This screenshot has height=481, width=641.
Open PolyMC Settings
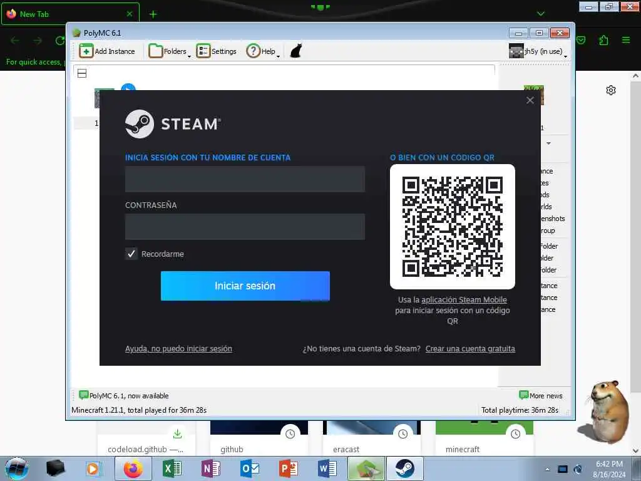(216, 51)
